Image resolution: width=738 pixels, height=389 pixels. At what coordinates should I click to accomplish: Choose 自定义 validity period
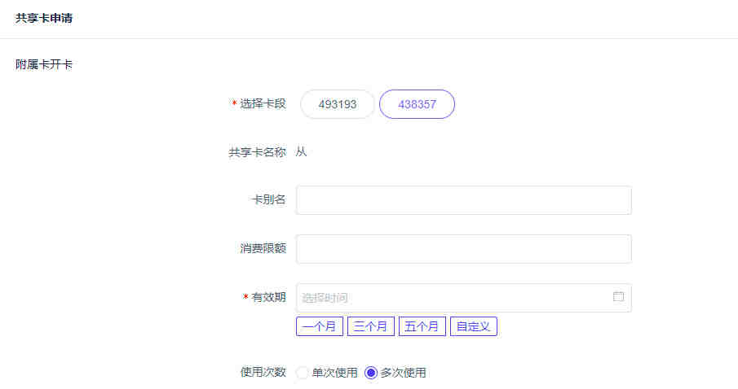point(473,326)
